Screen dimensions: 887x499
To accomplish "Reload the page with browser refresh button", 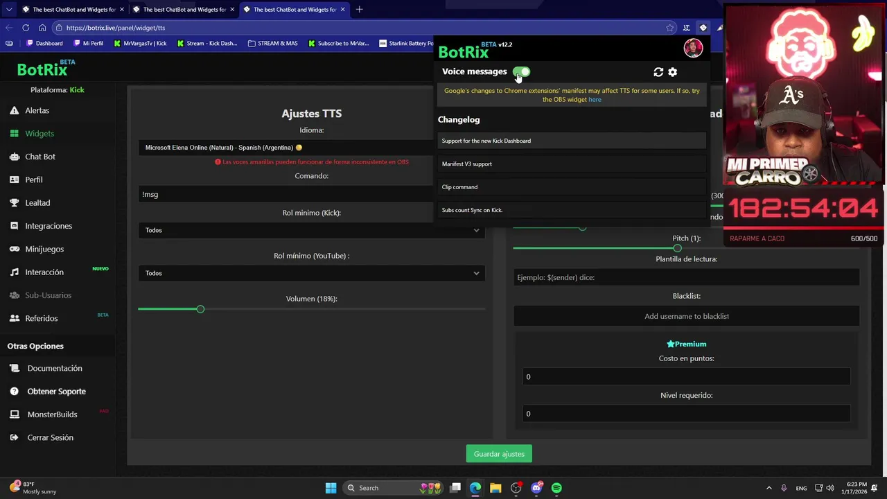I will click(26, 28).
